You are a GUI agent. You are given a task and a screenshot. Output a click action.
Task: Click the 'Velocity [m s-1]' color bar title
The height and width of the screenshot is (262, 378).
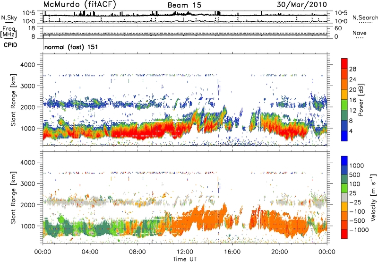374,198
